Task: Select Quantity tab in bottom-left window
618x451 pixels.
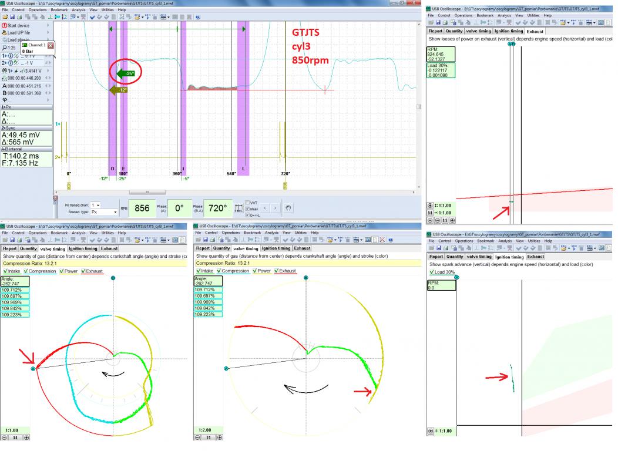Action: 28,248
